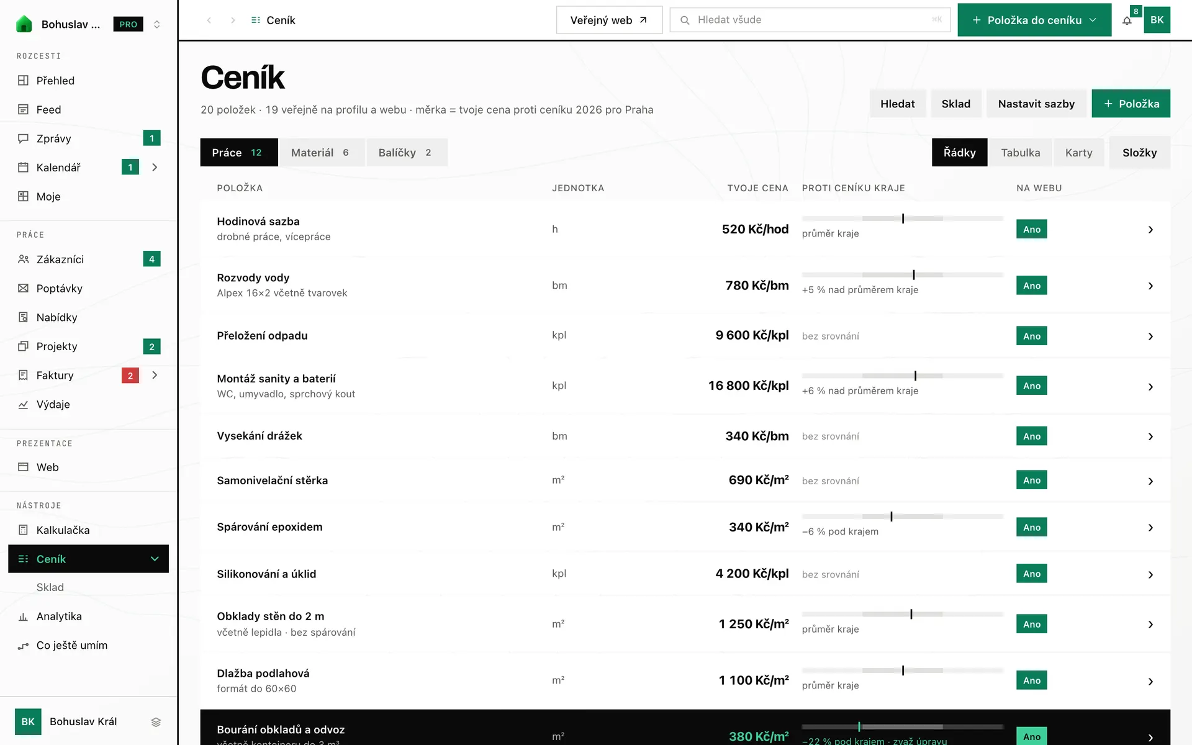Open Zákazníci customers icon
The image size is (1192, 745).
coord(23,260)
